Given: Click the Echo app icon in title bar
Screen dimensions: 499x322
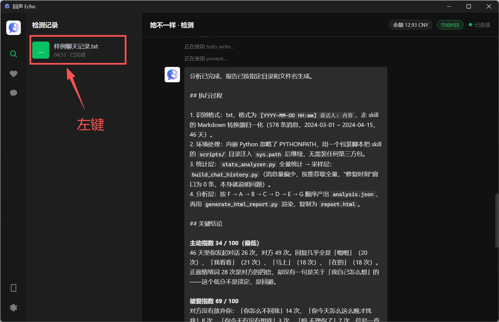Looking at the screenshot, I should pyautogui.click(x=7, y=6).
